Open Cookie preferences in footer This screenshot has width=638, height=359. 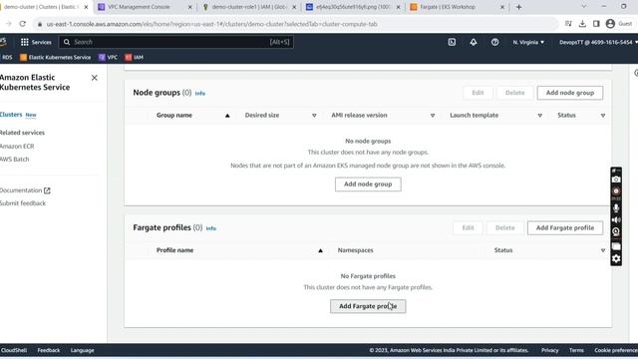pyautogui.click(x=616, y=350)
